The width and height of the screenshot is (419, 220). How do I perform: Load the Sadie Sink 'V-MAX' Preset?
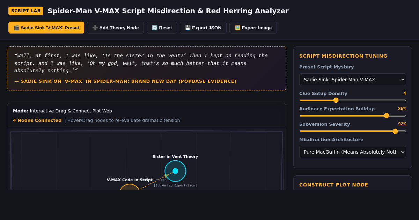(x=46, y=28)
